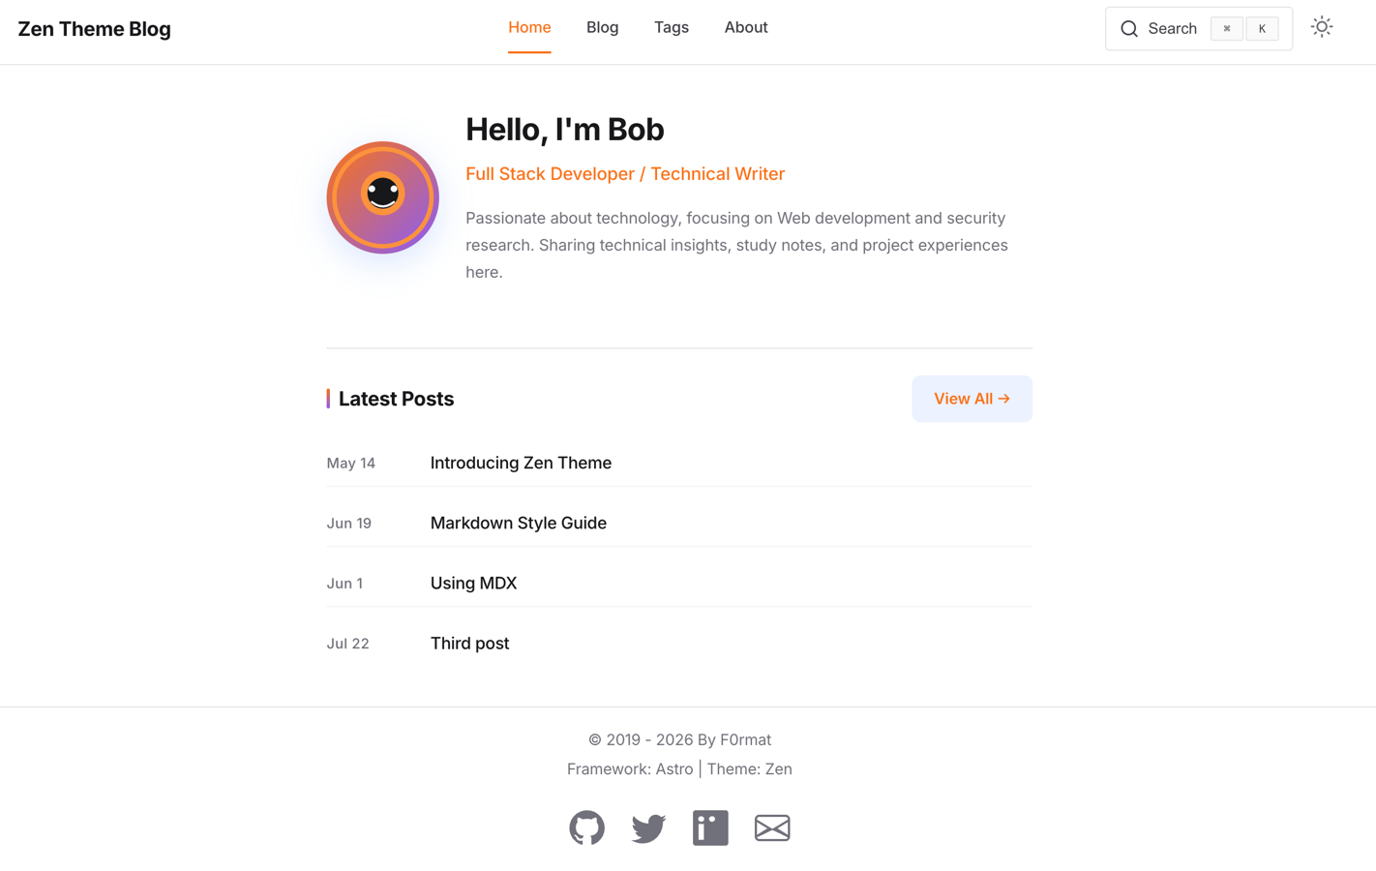Select the Home navigation tab
The height and width of the screenshot is (871, 1376).
[x=529, y=27]
